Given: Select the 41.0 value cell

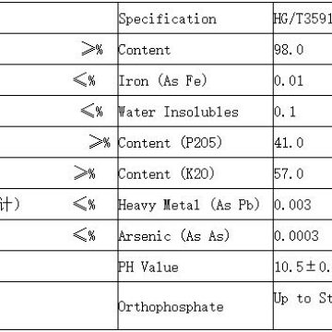Looking at the screenshot, I should [302, 142].
